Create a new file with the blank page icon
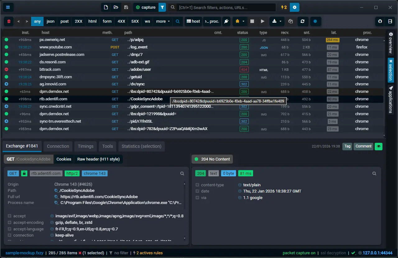The width and height of the screenshot is (398, 258). (106, 7)
